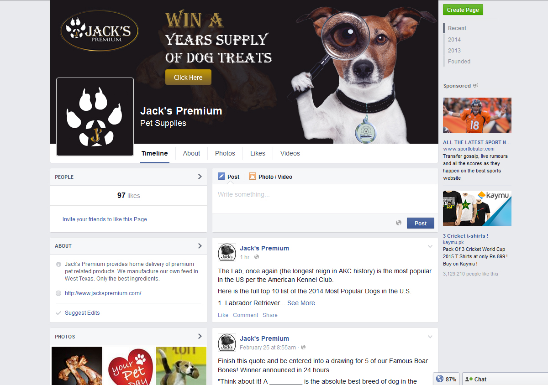548x385 pixels.
Task: Open dropdown arrow on February 25 post
Action: (x=430, y=337)
